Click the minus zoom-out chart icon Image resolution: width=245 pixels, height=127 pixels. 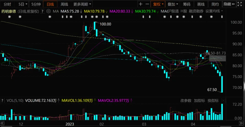(x=147, y=4)
